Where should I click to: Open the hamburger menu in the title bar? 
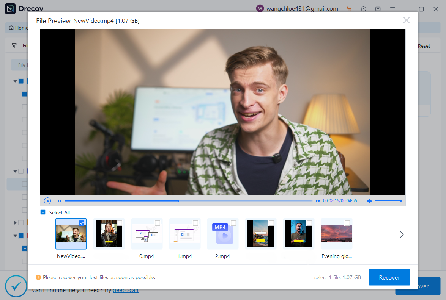[x=392, y=9]
